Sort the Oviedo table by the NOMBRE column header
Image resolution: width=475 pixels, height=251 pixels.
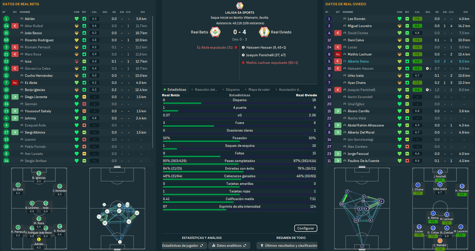pos(348,12)
